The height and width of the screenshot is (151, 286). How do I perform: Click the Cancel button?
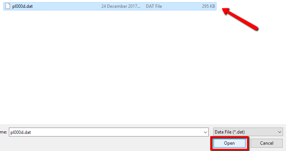pos(267,143)
